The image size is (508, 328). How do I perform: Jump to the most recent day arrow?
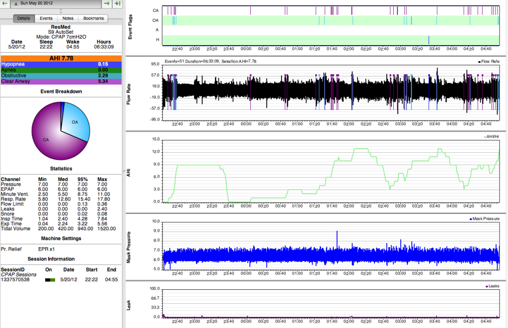[x=117, y=3]
